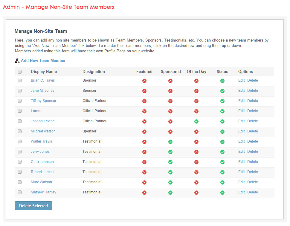Open Add New Team Member link

tap(43, 61)
